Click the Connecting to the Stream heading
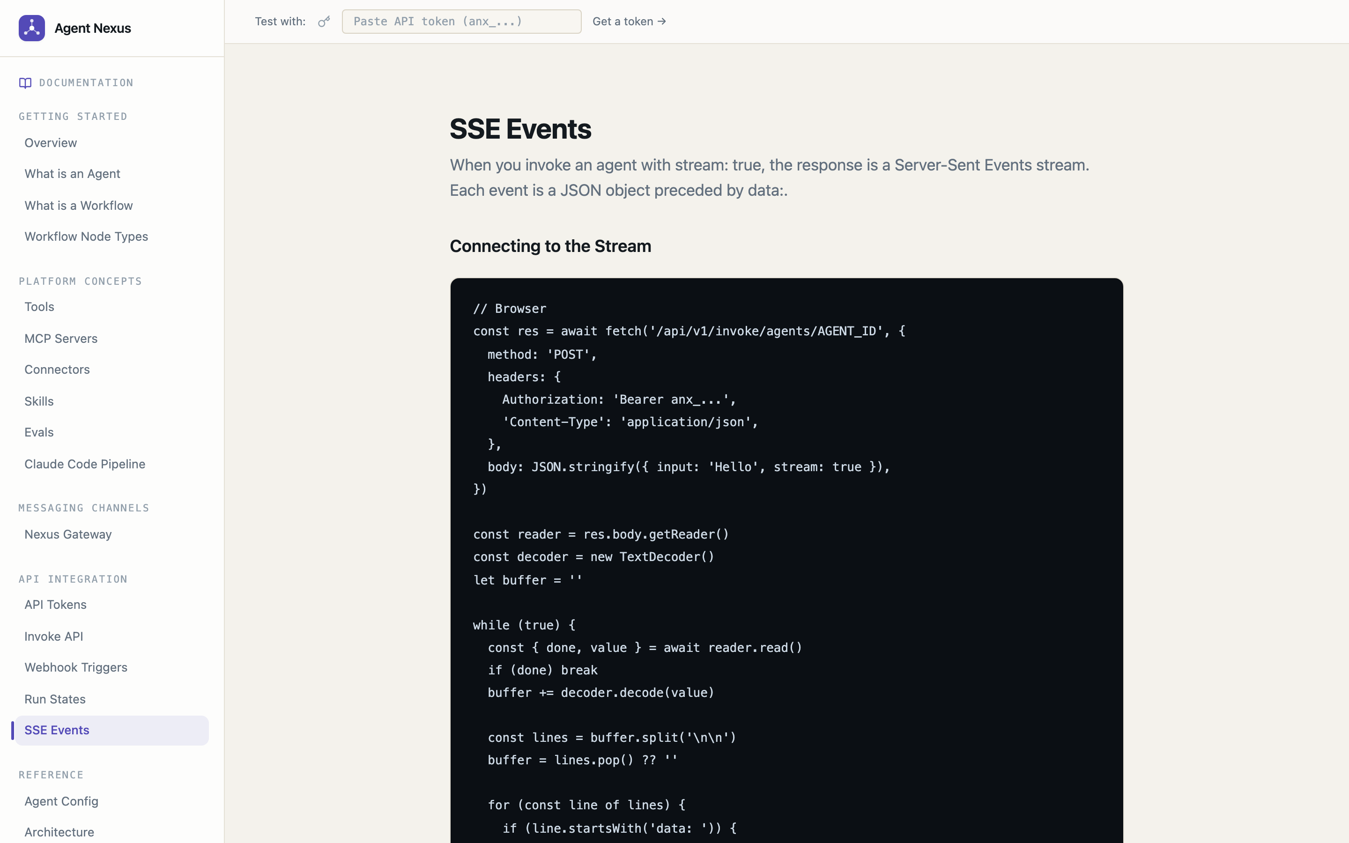Viewport: 1349px width, 843px height. pos(550,246)
